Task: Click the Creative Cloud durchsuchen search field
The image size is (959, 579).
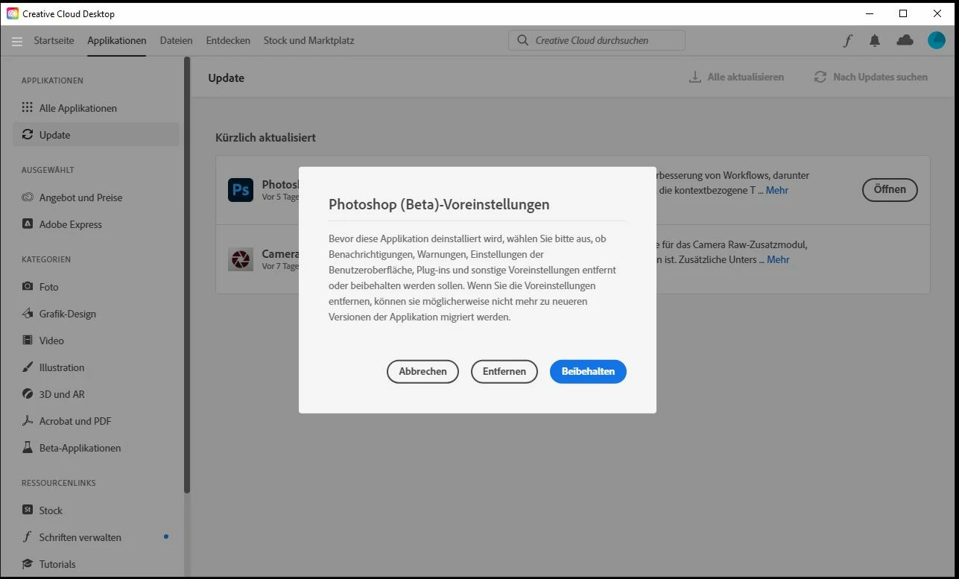Action: pyautogui.click(x=597, y=40)
